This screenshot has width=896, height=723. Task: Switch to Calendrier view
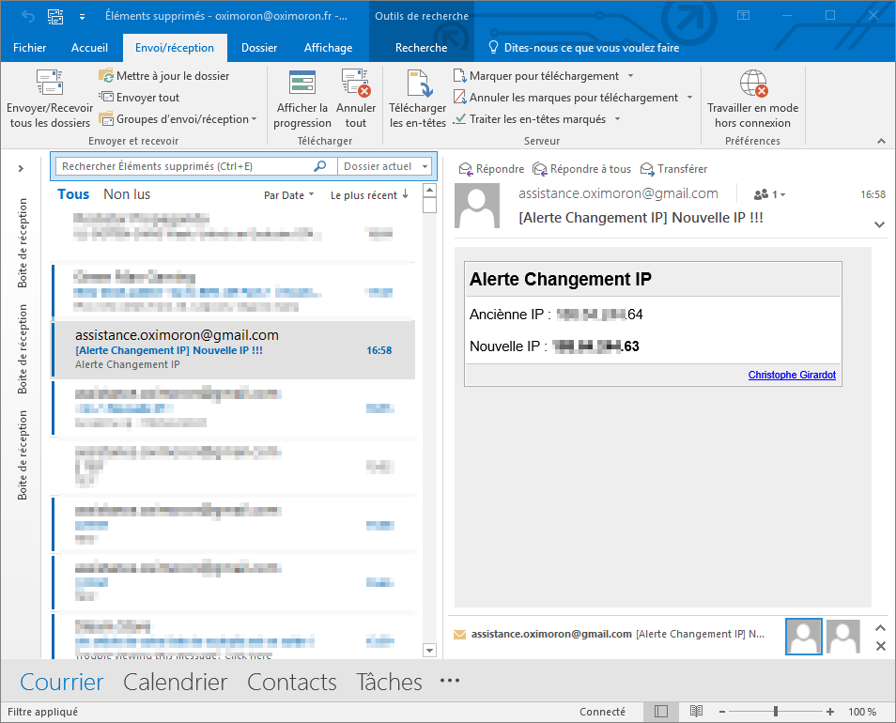tap(175, 682)
